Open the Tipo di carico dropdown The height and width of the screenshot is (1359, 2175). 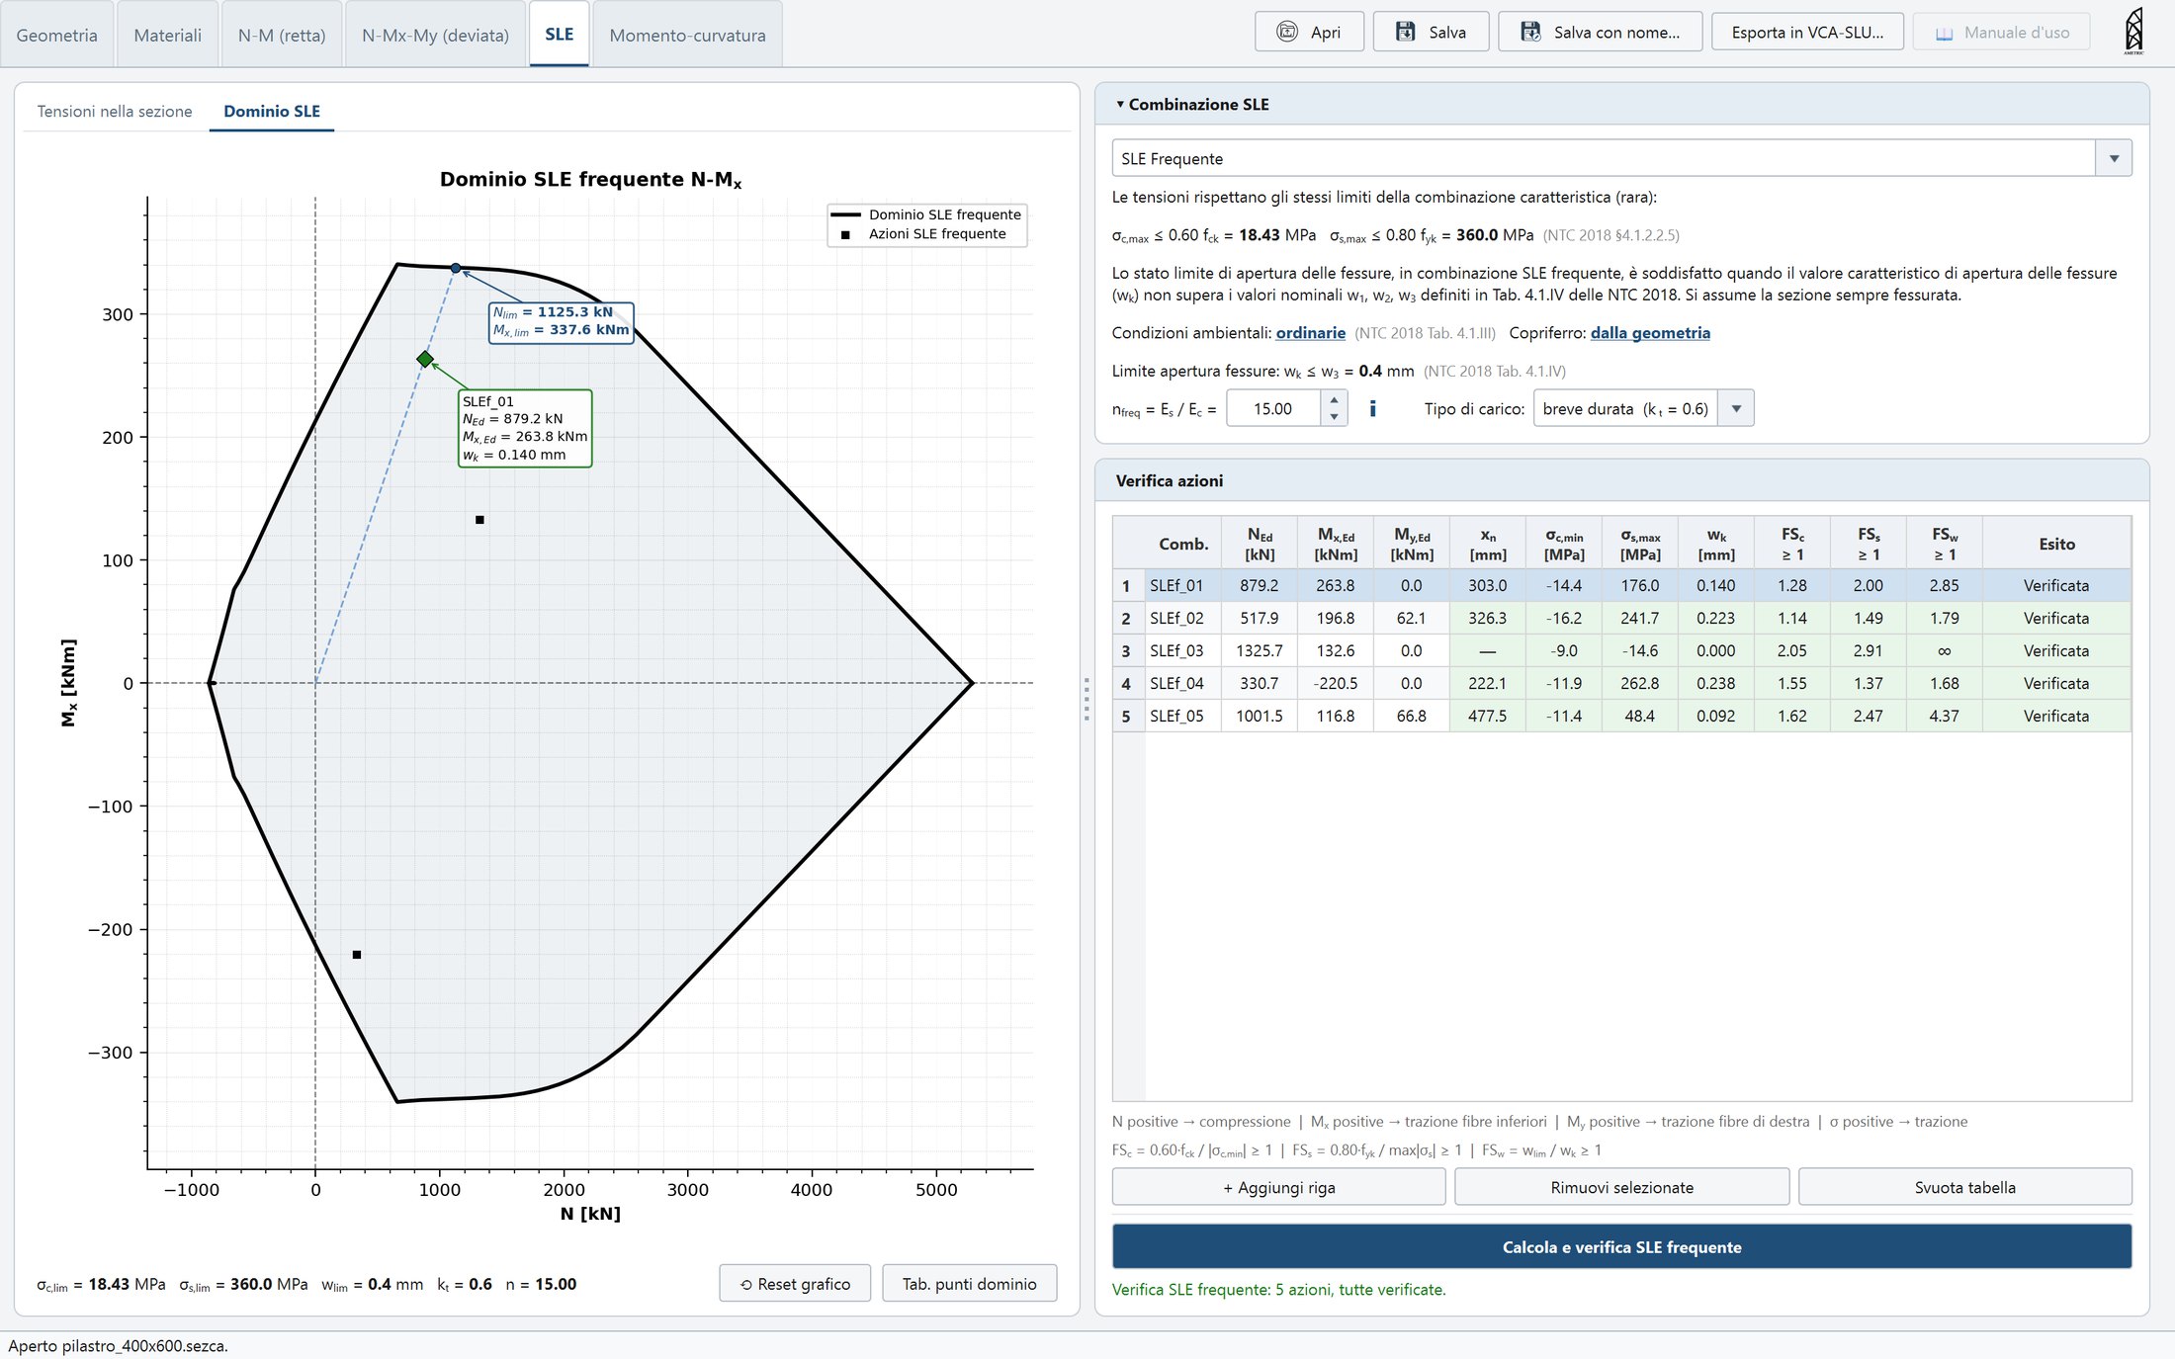tap(1736, 408)
